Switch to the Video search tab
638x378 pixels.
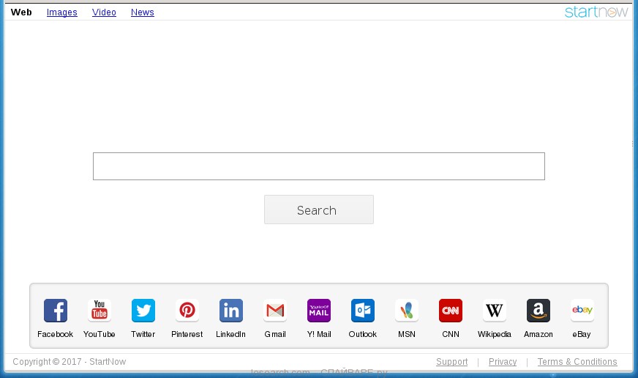pos(104,12)
